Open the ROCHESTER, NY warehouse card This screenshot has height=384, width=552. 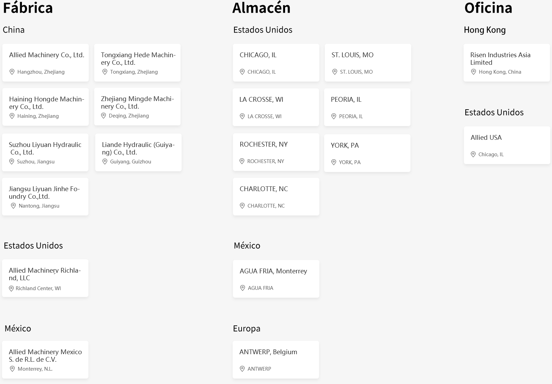pos(276,152)
